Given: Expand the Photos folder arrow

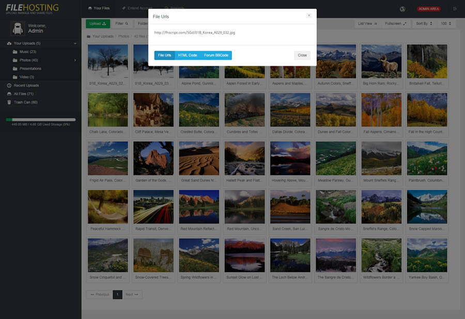Looking at the screenshot, I should [x=75, y=60].
